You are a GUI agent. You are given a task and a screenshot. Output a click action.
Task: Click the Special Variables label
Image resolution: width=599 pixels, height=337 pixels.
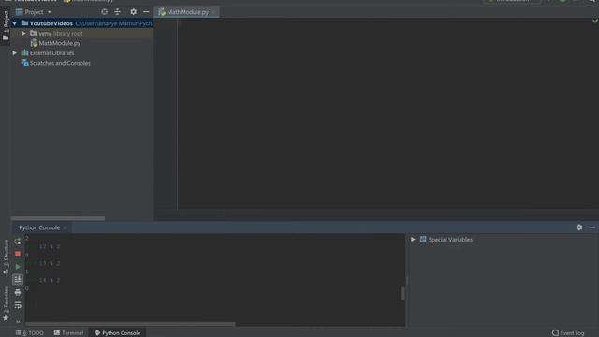click(450, 240)
